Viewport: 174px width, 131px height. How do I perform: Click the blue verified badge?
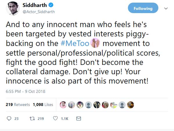tap(50, 6)
